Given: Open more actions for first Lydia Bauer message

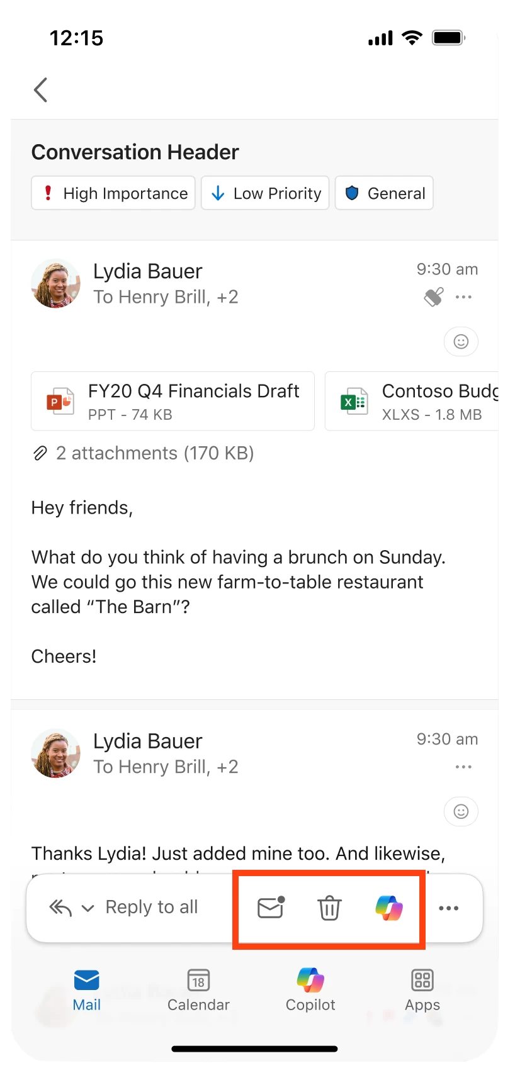Looking at the screenshot, I should [463, 297].
